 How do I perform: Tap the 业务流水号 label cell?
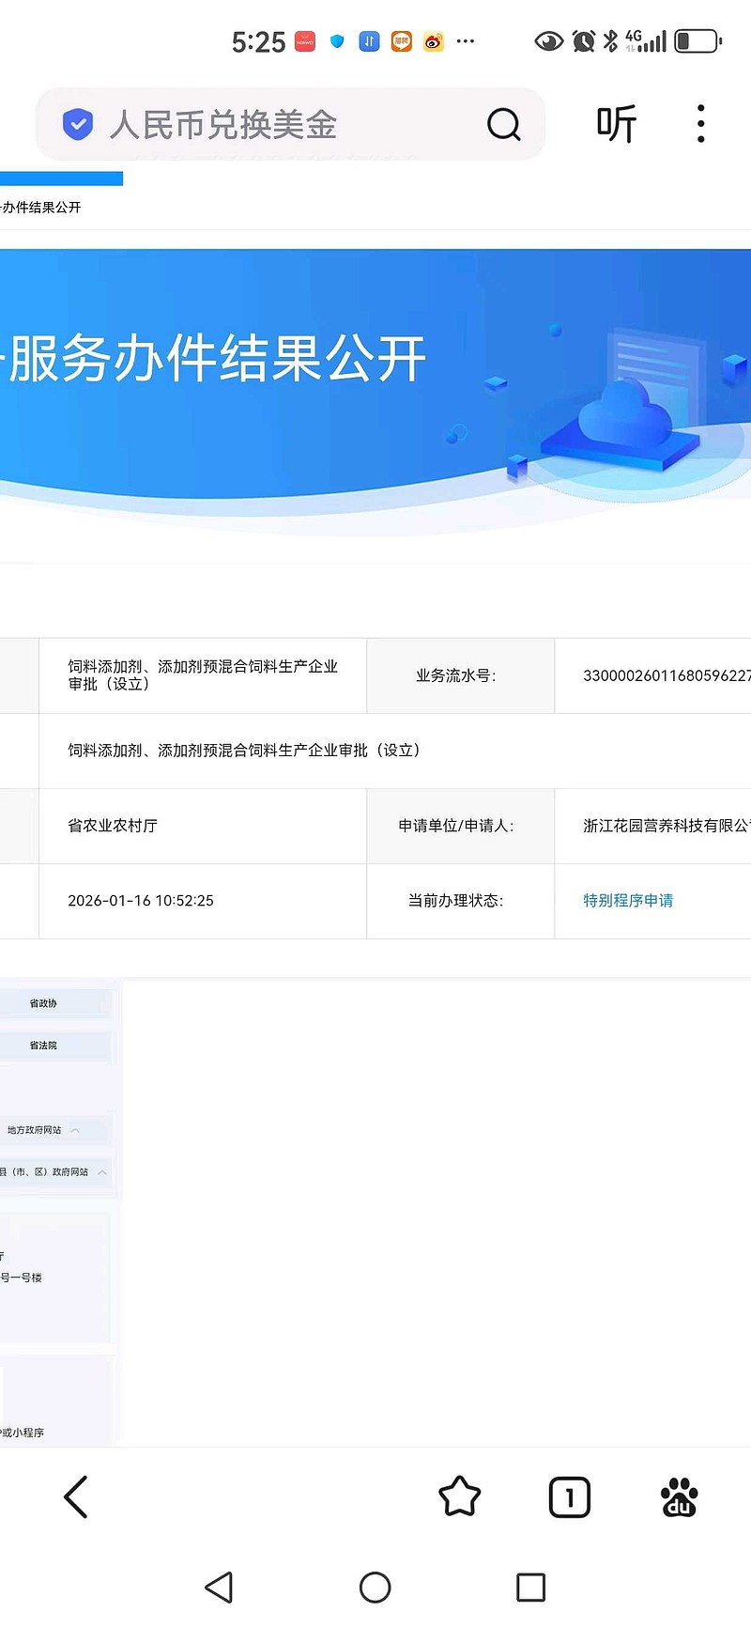tap(460, 675)
